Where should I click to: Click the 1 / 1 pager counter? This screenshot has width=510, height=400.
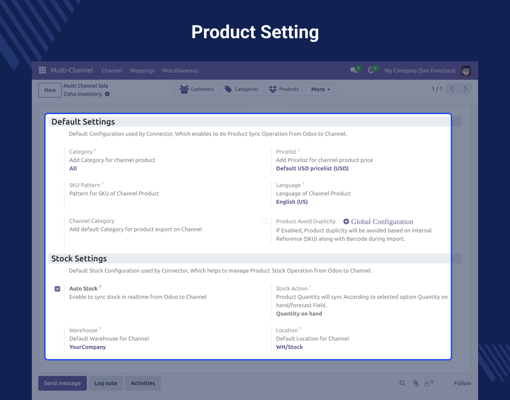[x=437, y=89]
